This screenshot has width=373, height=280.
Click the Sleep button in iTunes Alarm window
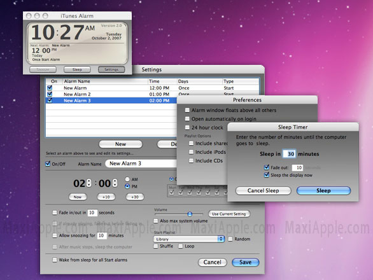click(x=77, y=69)
